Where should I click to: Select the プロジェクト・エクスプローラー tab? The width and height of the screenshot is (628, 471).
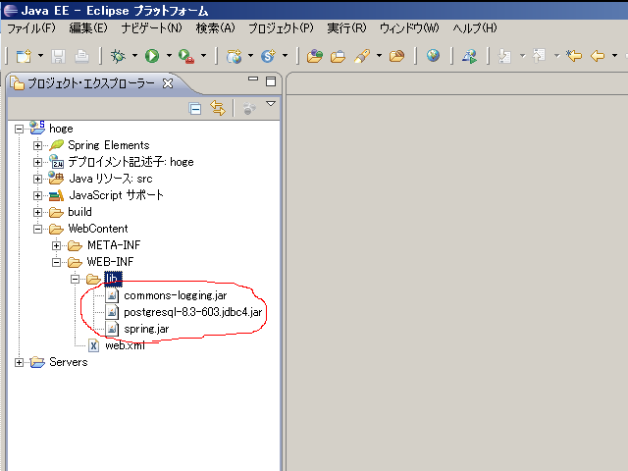pos(90,83)
